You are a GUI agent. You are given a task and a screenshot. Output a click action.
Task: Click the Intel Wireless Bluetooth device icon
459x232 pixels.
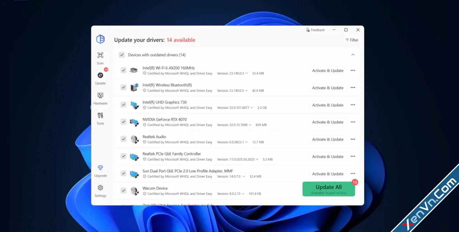tap(134, 87)
